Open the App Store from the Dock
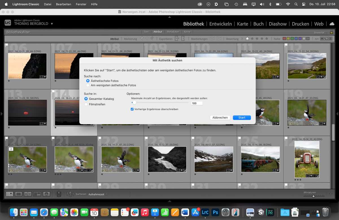The width and height of the screenshot is (339, 220). click(x=195, y=212)
